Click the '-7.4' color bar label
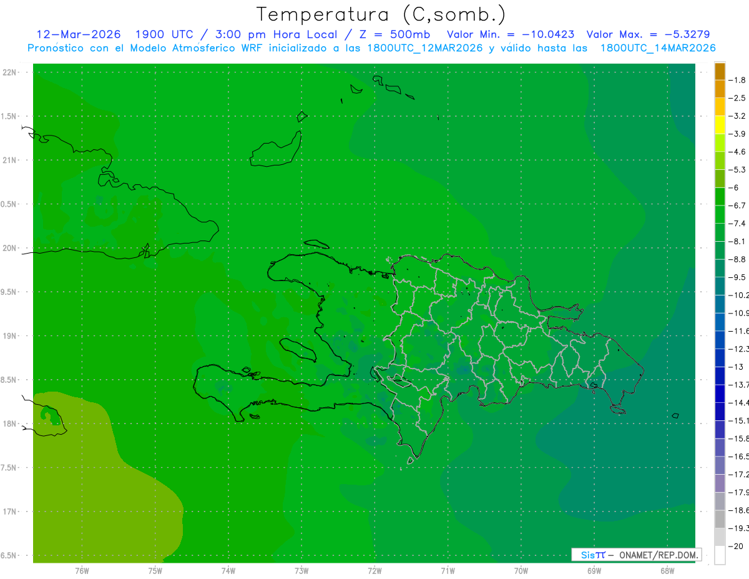The width and height of the screenshot is (749, 579). pyautogui.click(x=737, y=223)
